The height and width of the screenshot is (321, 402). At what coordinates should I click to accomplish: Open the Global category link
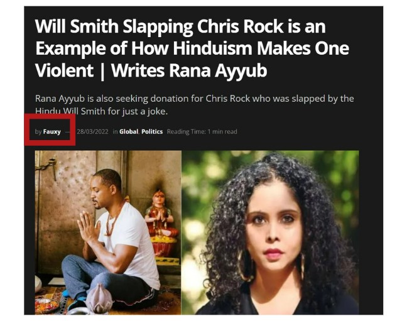[x=129, y=131]
